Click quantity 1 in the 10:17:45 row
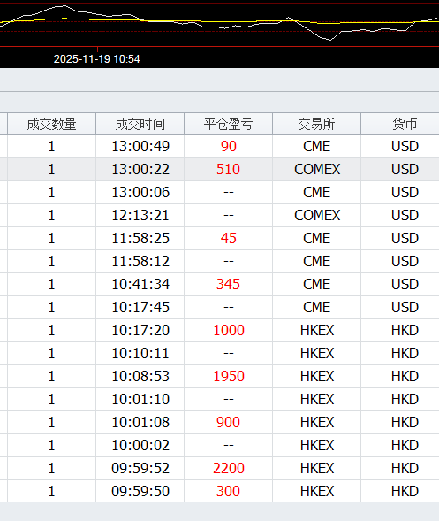This screenshot has width=439, height=521. (x=51, y=307)
